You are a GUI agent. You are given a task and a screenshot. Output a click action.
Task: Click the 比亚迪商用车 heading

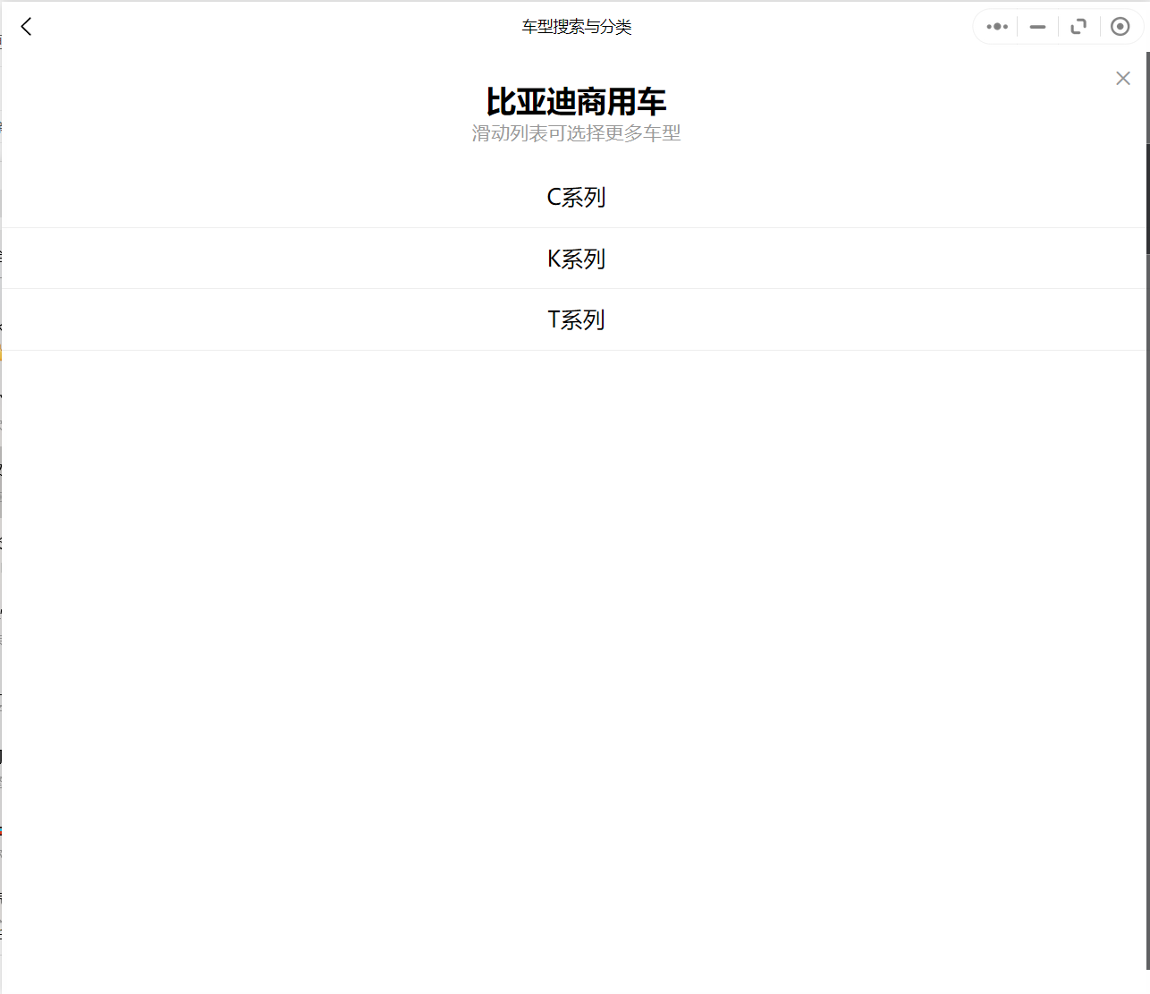(576, 101)
